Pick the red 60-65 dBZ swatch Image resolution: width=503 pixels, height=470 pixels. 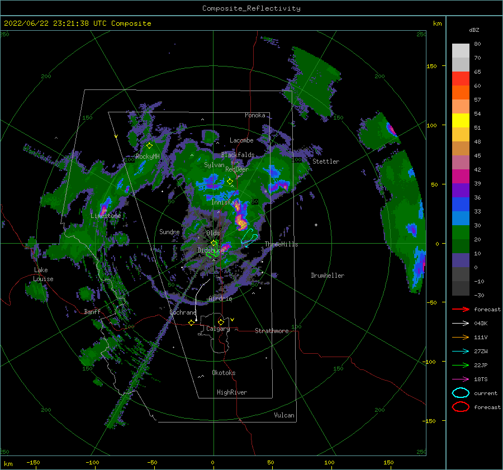pyautogui.click(x=461, y=79)
